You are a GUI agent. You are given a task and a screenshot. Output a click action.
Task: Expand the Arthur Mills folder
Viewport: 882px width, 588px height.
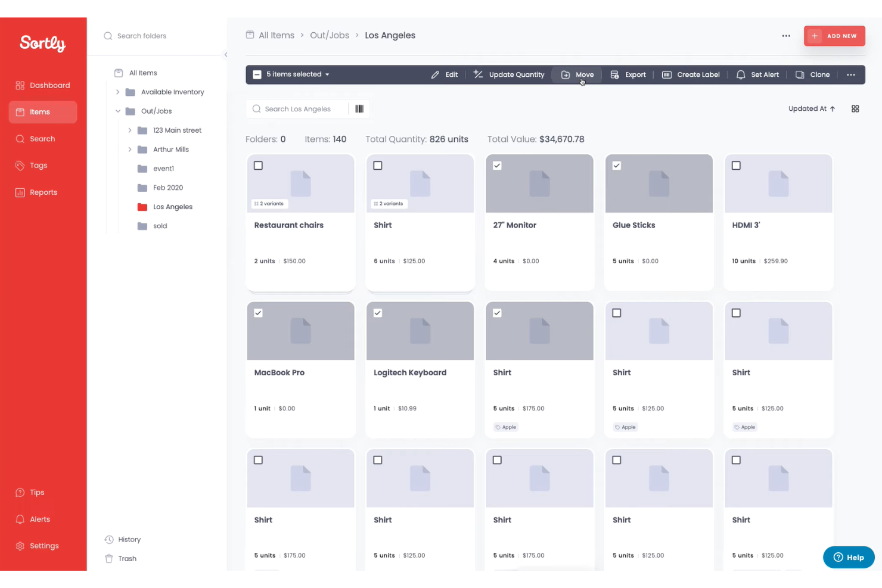129,149
